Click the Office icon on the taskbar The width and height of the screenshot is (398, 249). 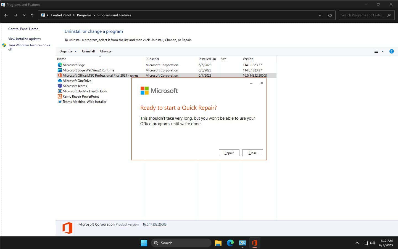click(255, 243)
